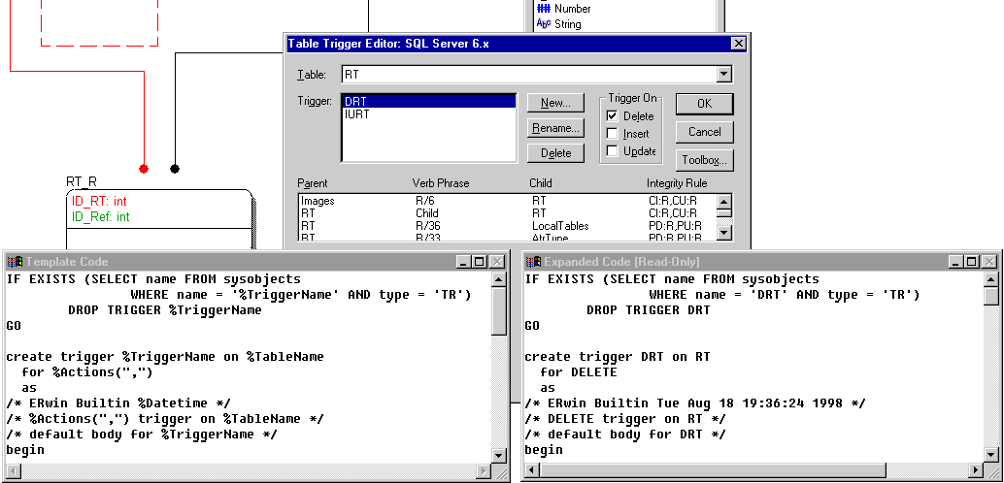Click the Child column header
Screen dimensions: 1004x483
[541, 183]
